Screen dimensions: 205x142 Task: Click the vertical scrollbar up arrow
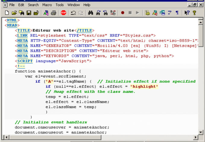point(200,22)
